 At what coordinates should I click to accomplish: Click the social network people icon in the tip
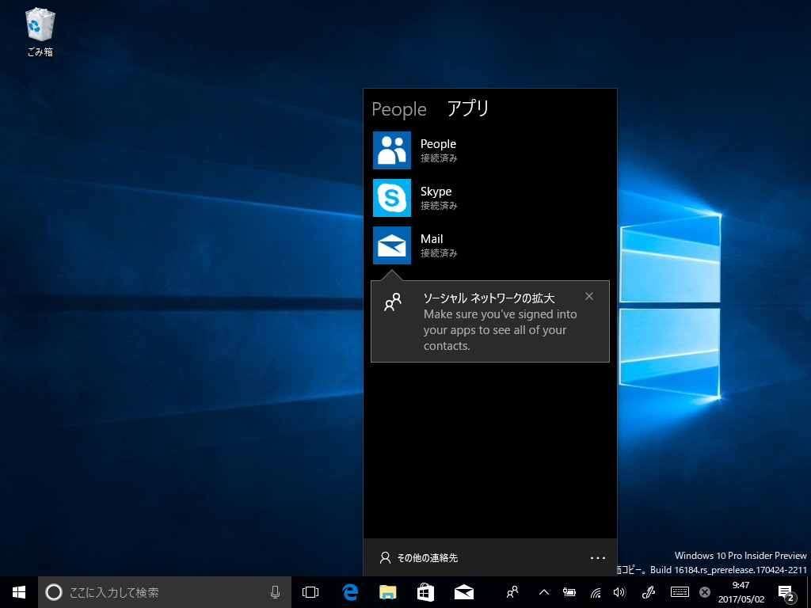click(392, 302)
